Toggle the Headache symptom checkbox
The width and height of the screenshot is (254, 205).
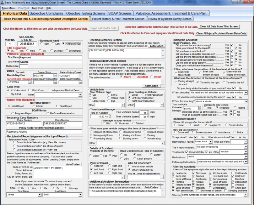click(x=173, y=173)
